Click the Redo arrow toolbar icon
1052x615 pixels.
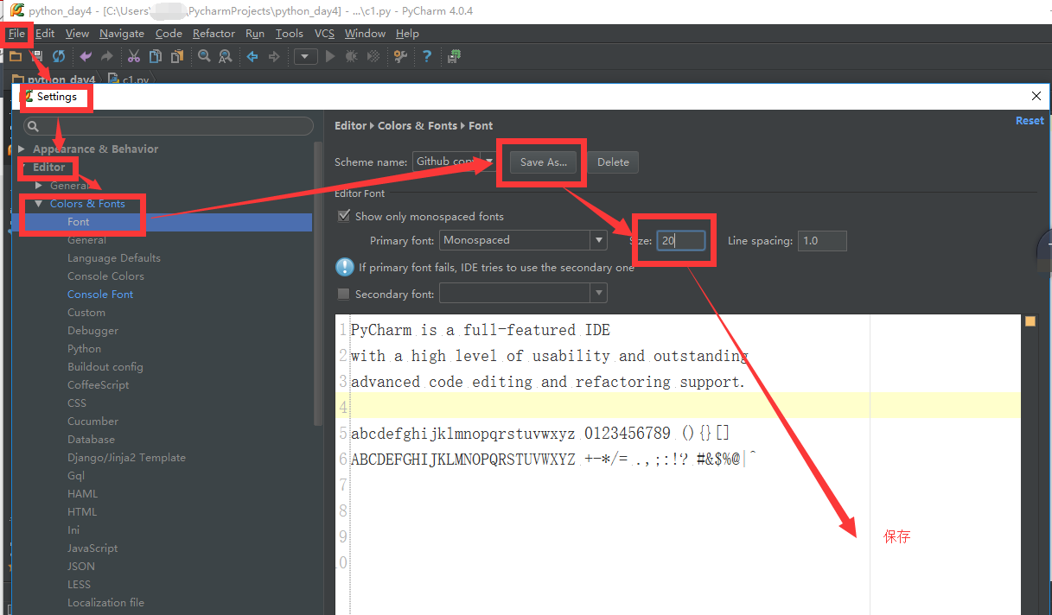(x=107, y=56)
